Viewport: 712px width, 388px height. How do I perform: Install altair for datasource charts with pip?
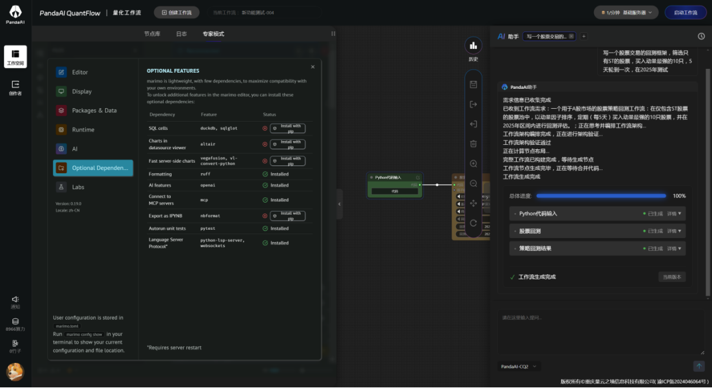[287, 144]
